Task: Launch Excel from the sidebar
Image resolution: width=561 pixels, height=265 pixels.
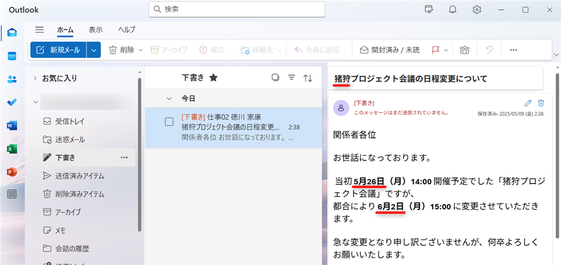Action: coord(12,148)
